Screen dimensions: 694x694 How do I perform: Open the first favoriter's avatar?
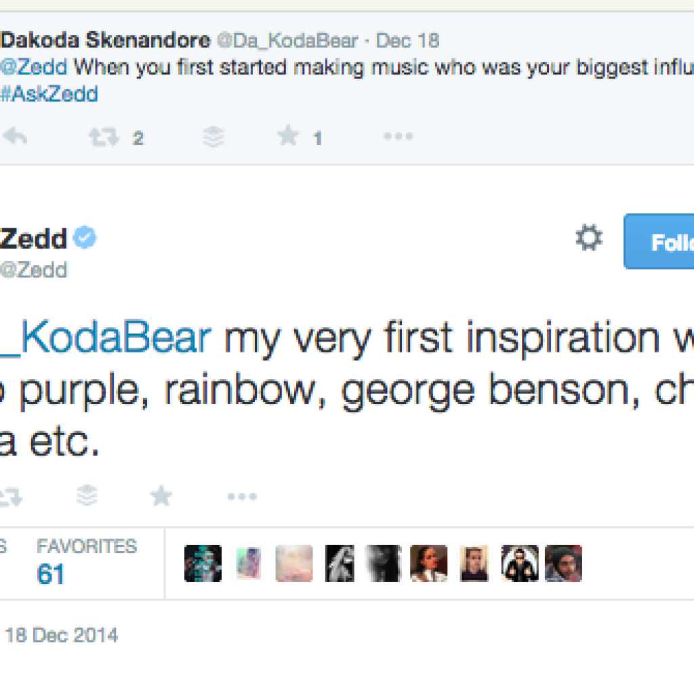[x=203, y=563]
